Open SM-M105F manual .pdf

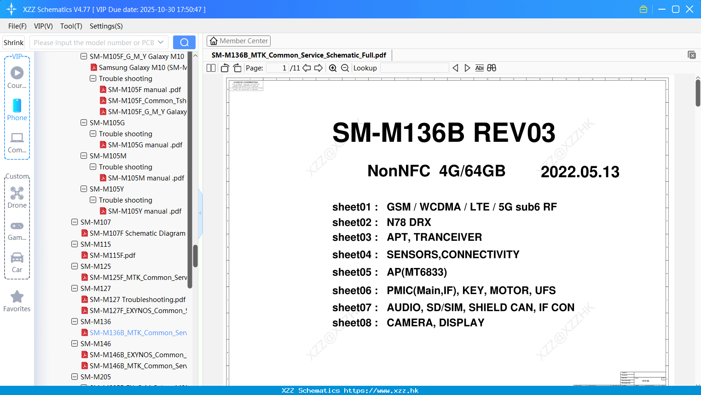[x=145, y=90]
